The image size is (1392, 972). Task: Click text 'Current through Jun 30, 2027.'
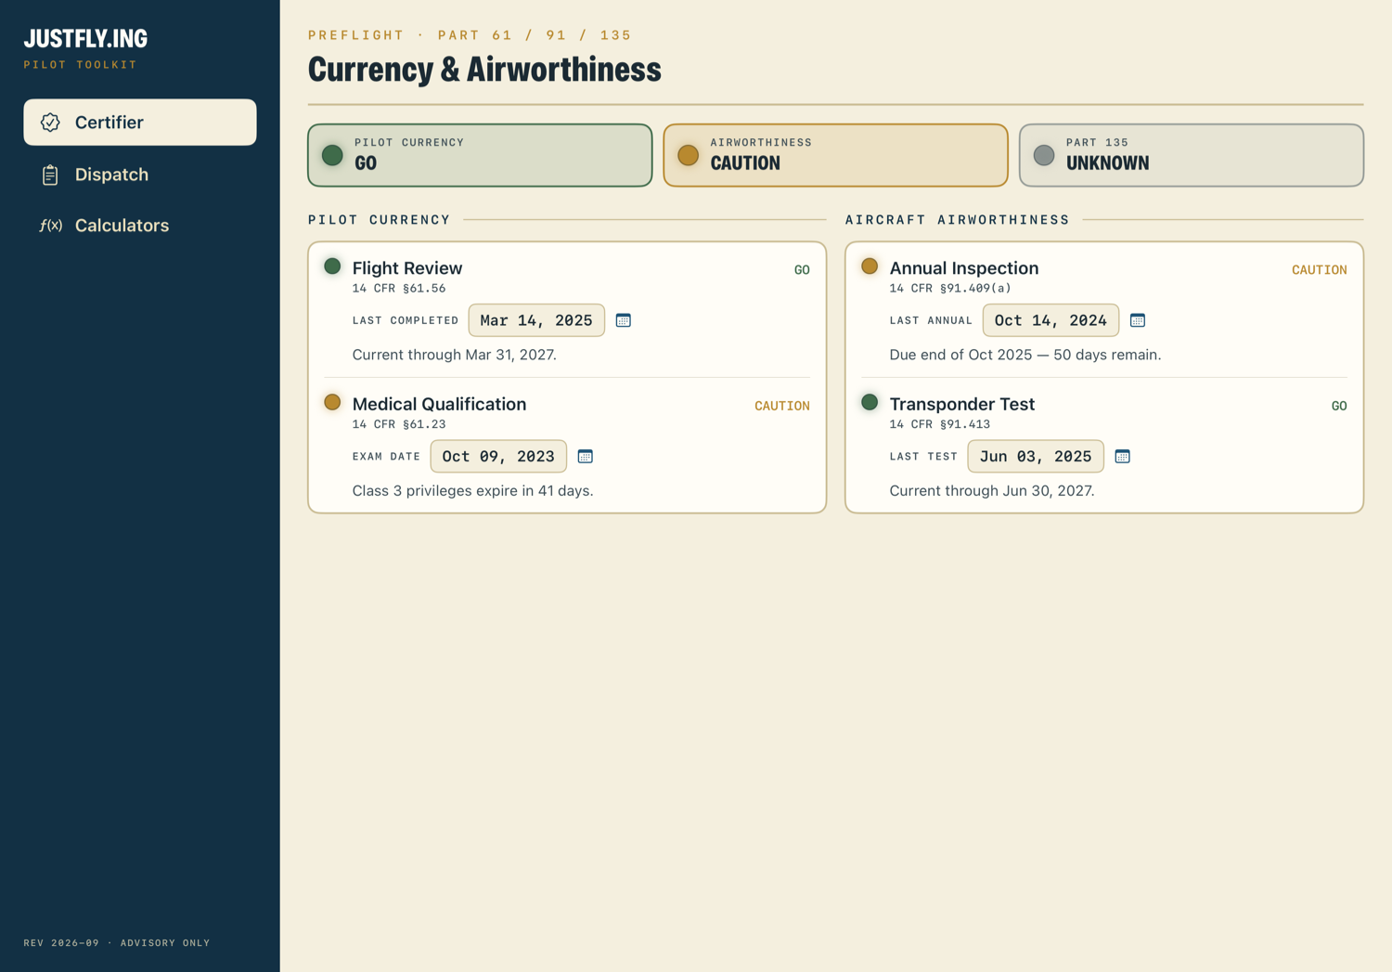(992, 490)
